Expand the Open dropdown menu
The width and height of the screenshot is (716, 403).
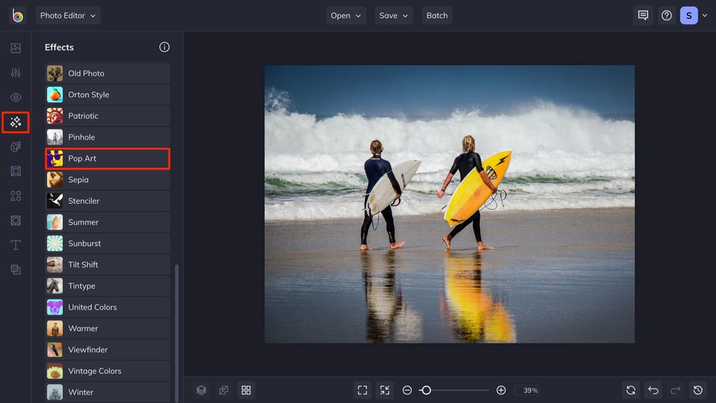coord(346,15)
